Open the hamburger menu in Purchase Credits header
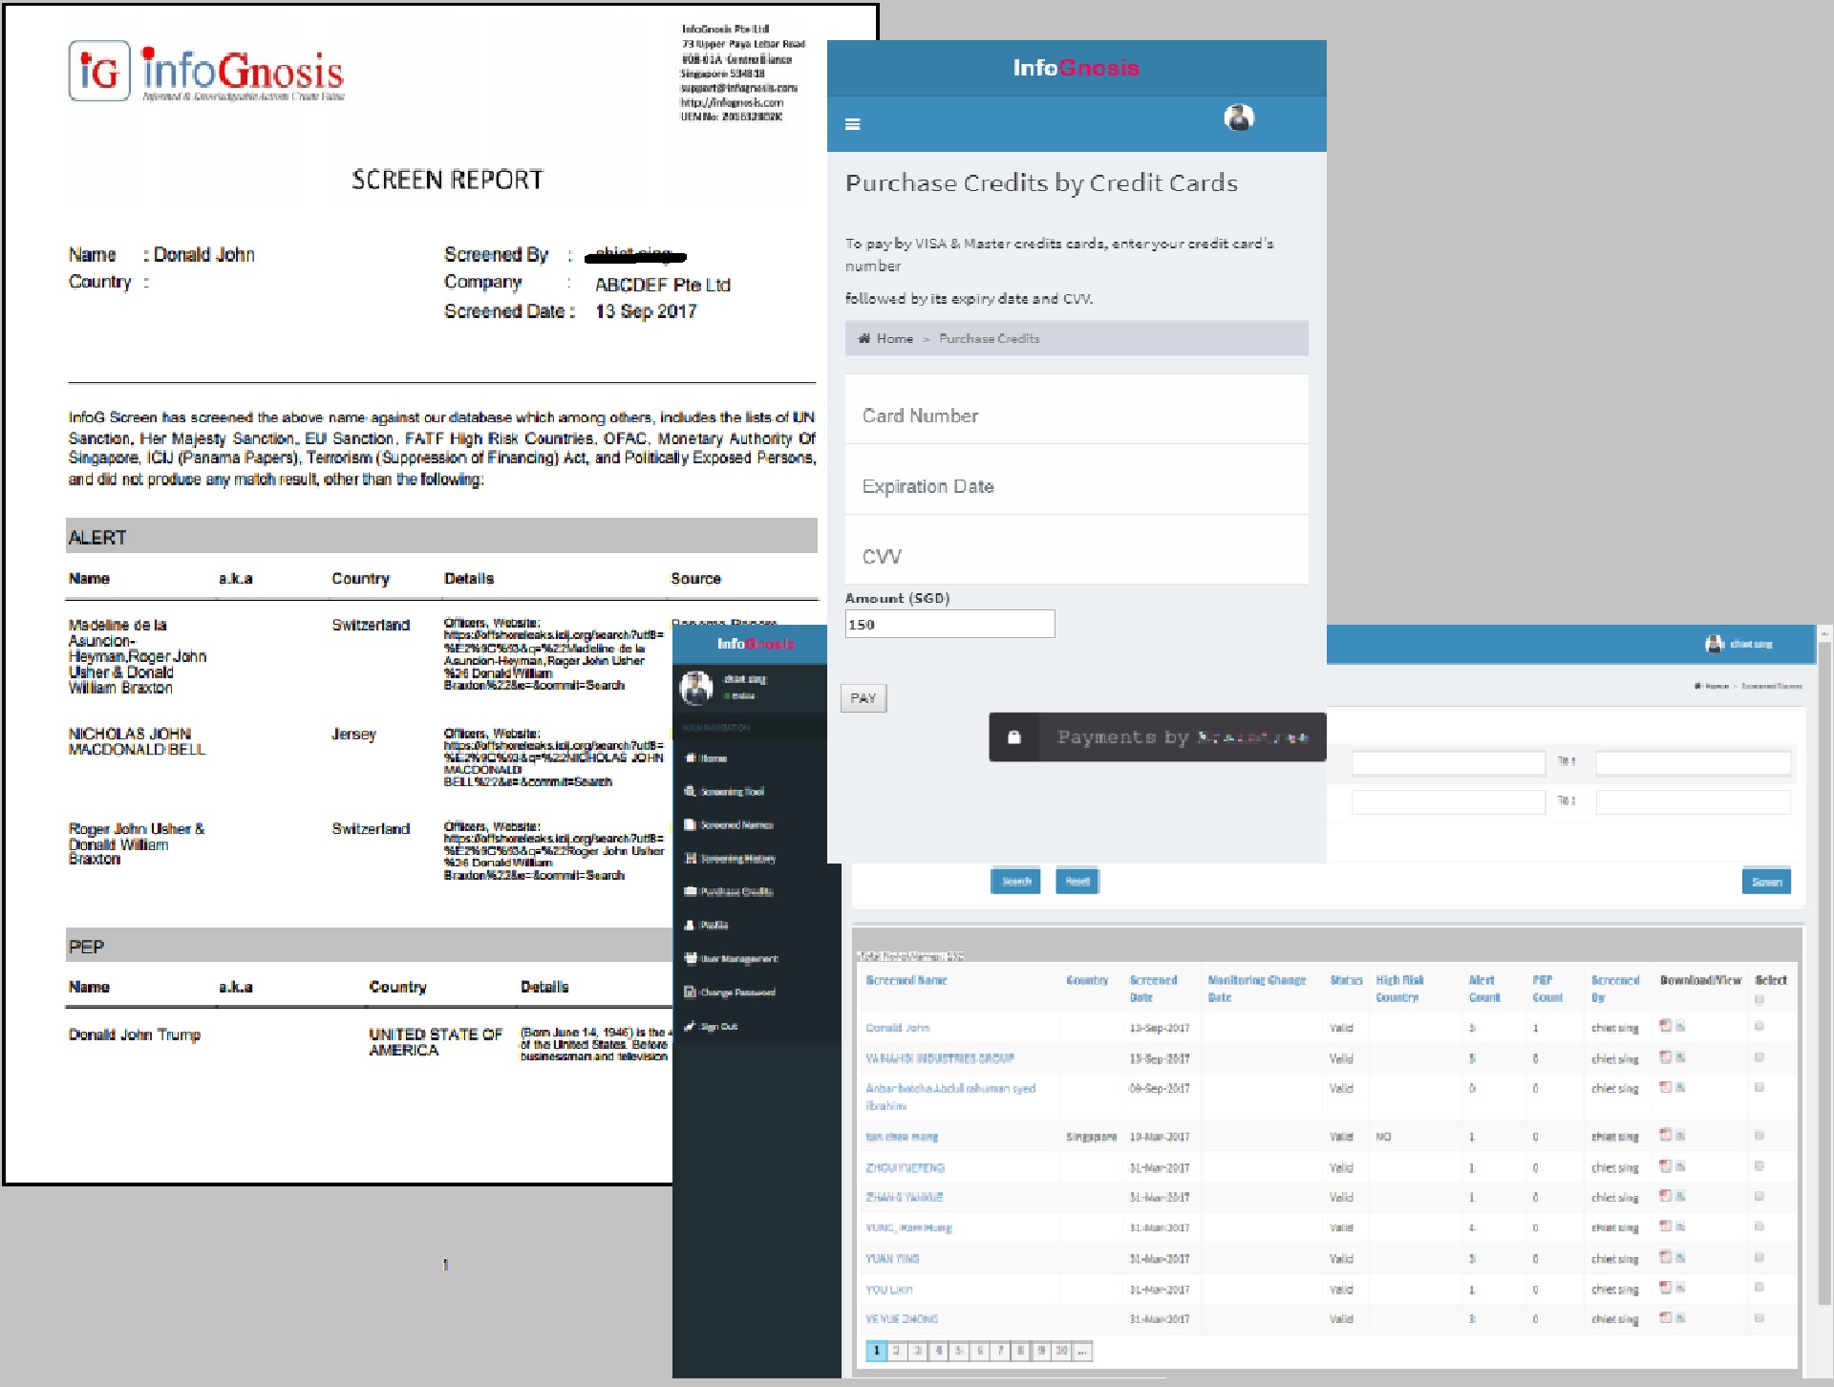Viewport: 1834px width, 1387px height. click(853, 124)
